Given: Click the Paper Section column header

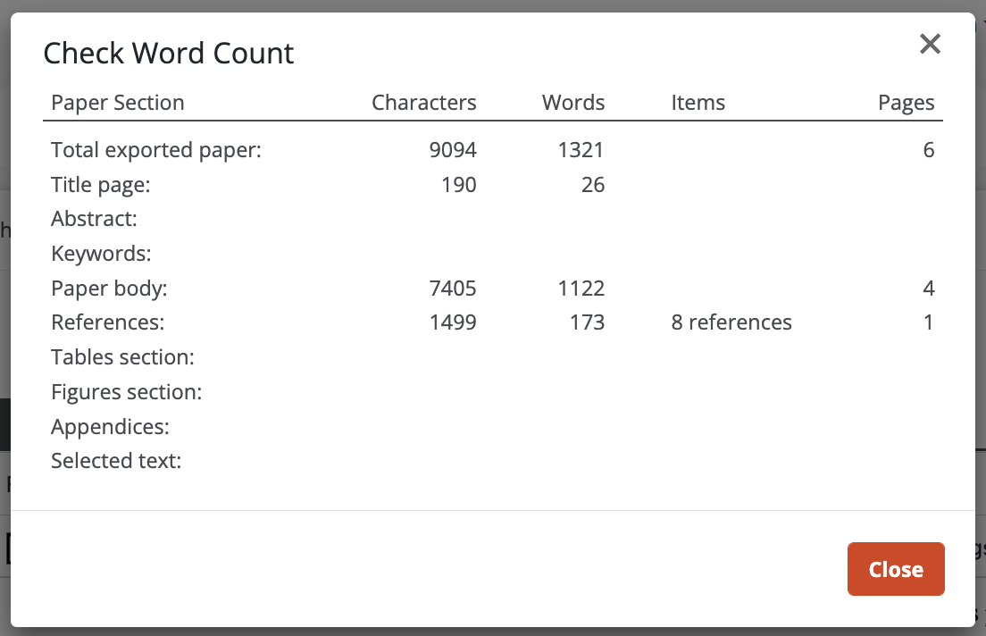Looking at the screenshot, I should (118, 103).
